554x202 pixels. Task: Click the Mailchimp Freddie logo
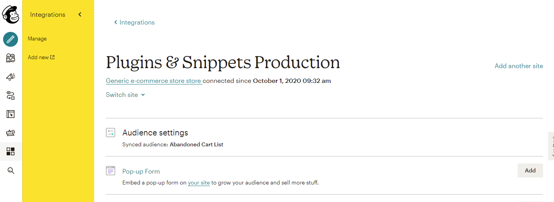[11, 15]
